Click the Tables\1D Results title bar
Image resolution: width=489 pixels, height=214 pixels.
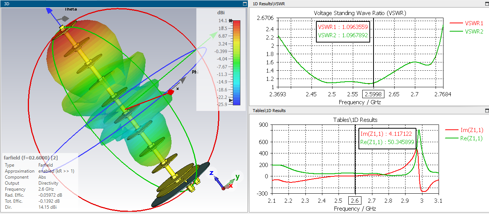tap(369, 111)
